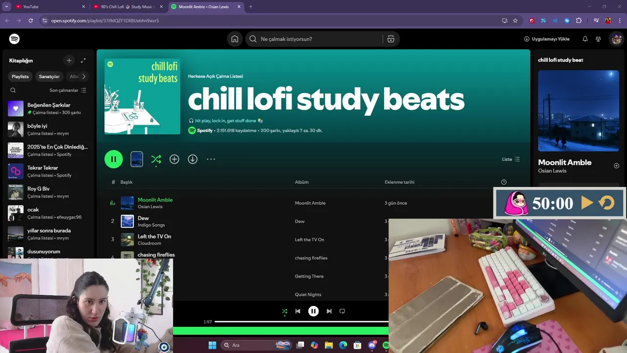Open the Roy G Biv playlist in the library
The height and width of the screenshot is (353, 627).
[48, 192]
